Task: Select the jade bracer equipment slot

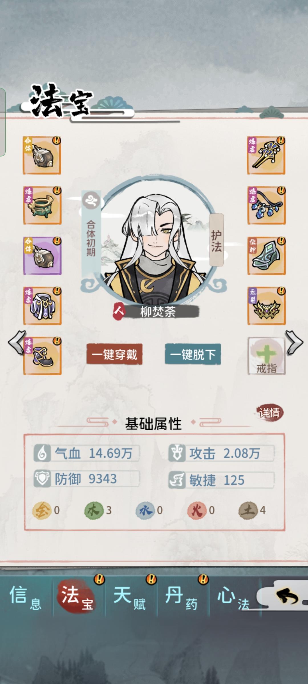Action: click(x=266, y=256)
